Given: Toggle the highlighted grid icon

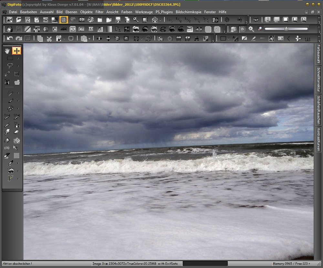Looking at the screenshot, I should pyautogui.click(x=64, y=20).
